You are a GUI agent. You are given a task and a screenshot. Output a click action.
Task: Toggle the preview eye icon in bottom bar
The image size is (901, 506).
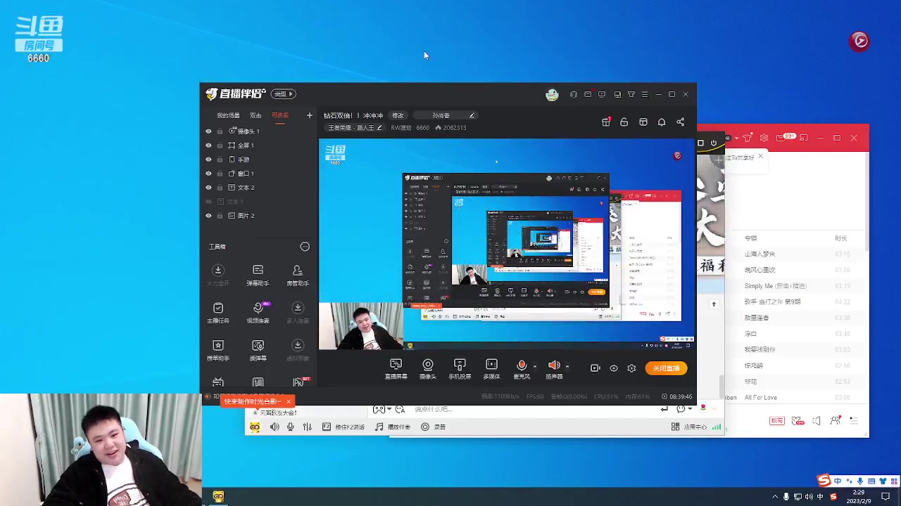(614, 368)
